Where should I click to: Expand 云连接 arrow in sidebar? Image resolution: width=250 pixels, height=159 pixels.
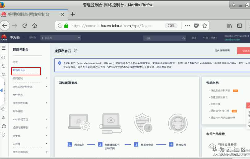tap(46, 144)
